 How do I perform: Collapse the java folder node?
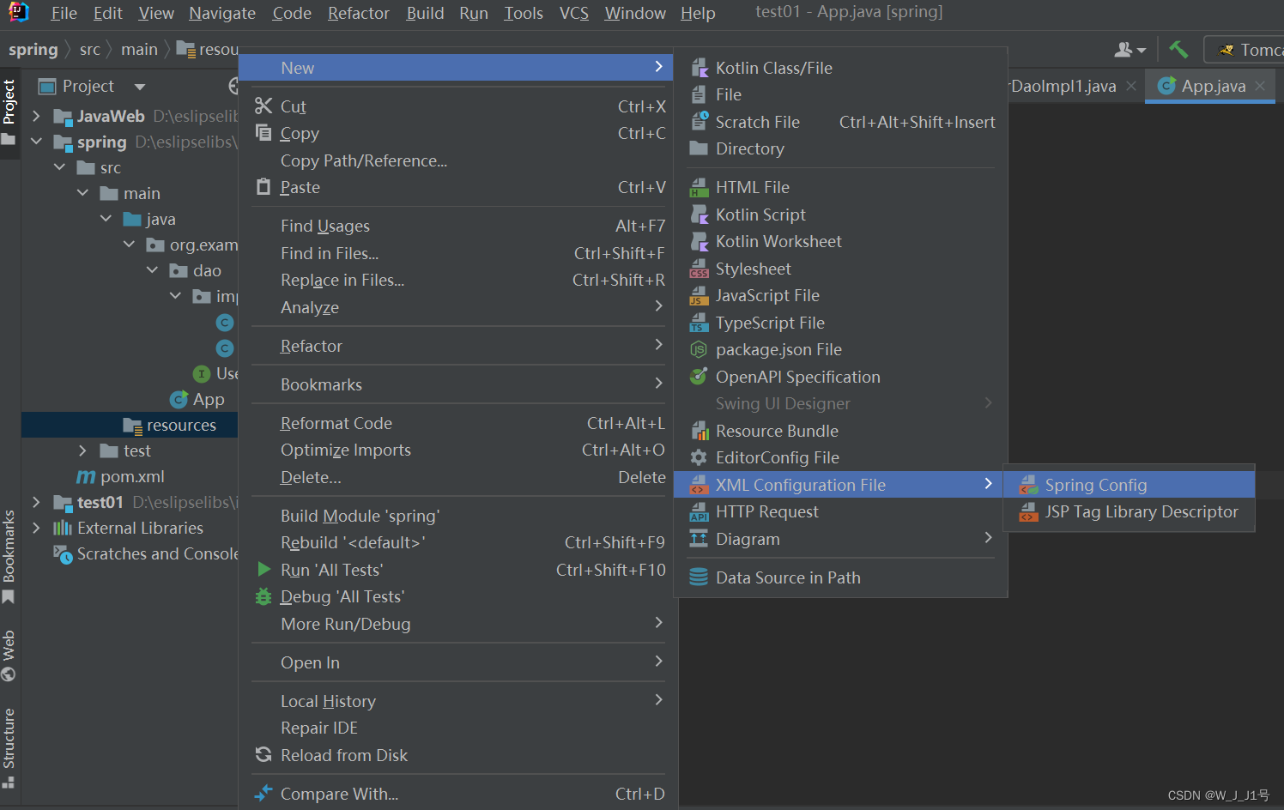pos(106,218)
